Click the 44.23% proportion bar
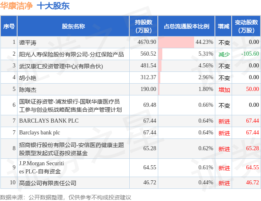Viewport: 261px width, 201px height. 176,42
